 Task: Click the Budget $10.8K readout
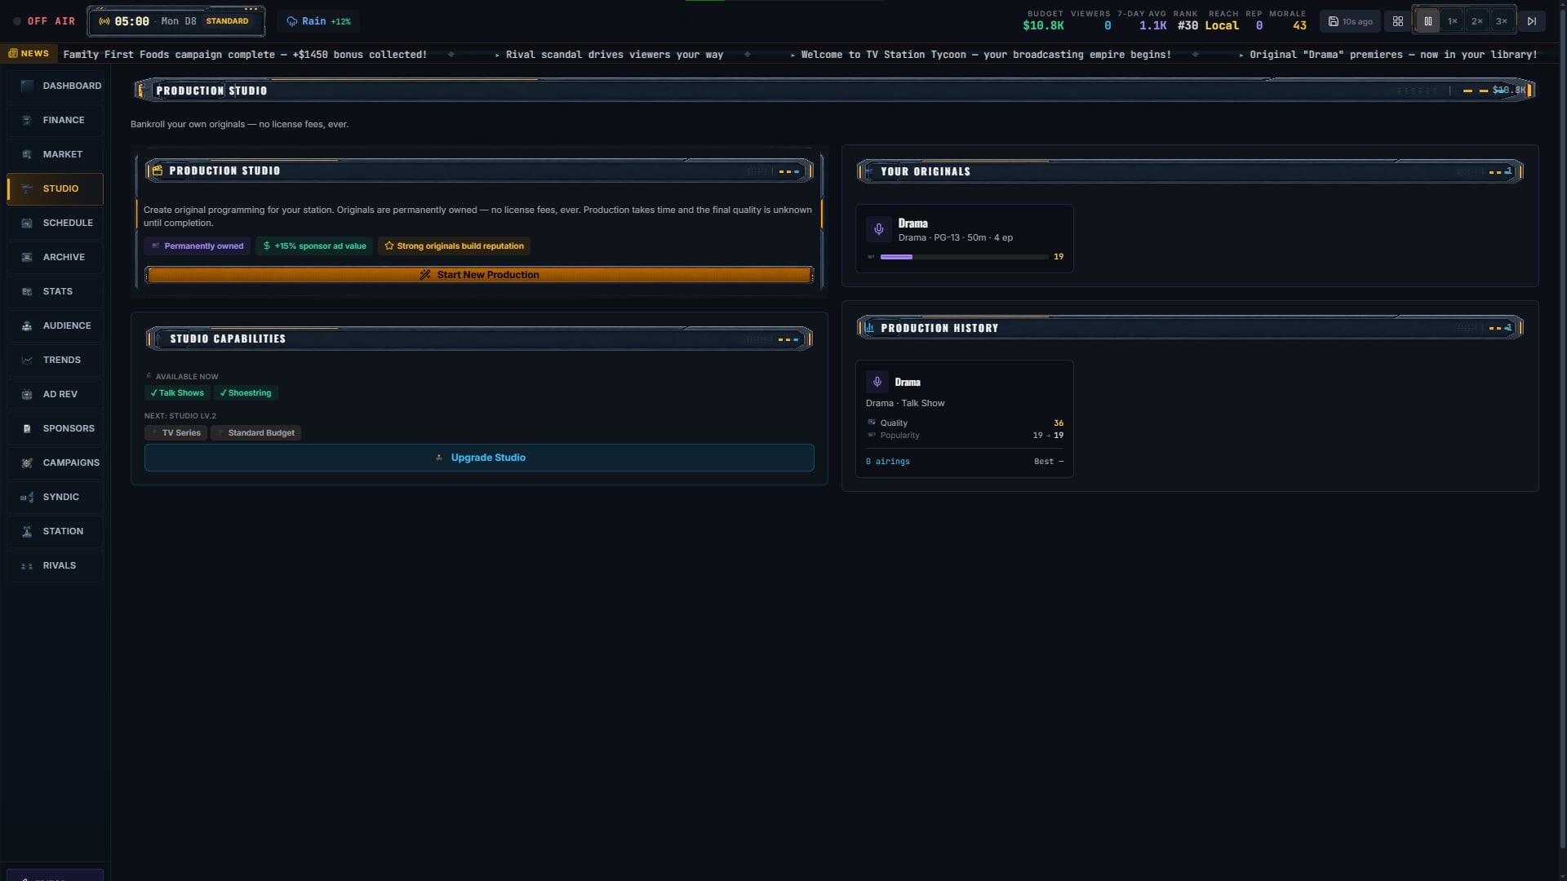point(1043,20)
